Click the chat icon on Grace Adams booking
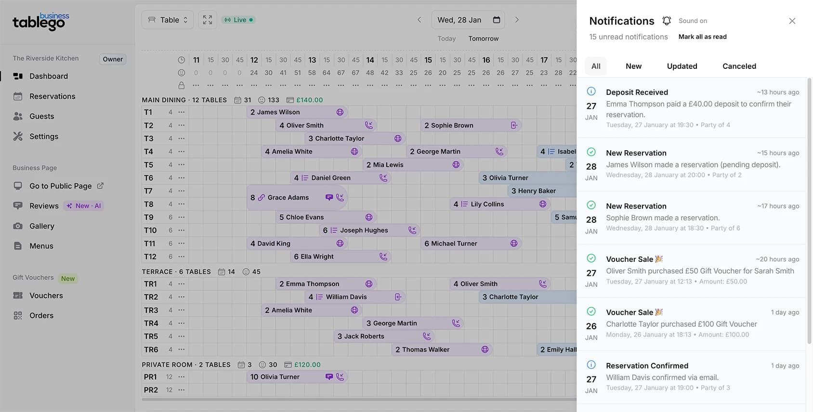This screenshot has width=813, height=412. coord(329,197)
